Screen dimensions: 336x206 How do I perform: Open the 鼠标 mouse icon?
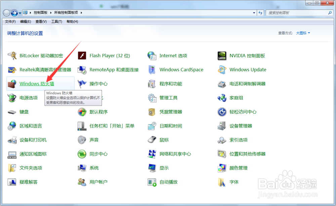coord(152,140)
